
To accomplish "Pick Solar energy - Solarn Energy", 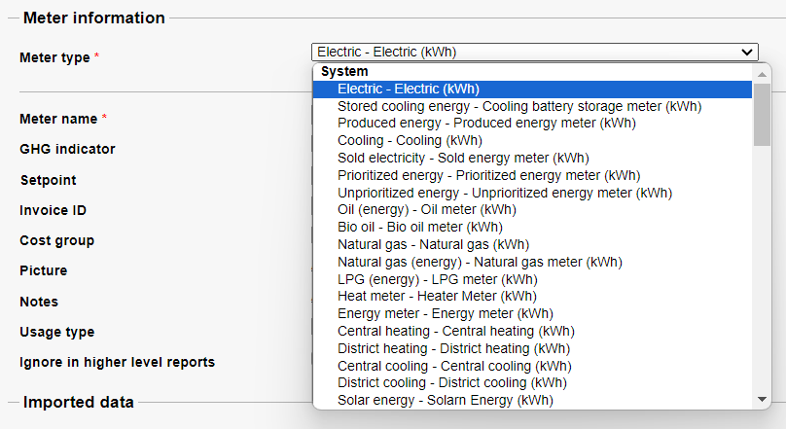I will [445, 400].
